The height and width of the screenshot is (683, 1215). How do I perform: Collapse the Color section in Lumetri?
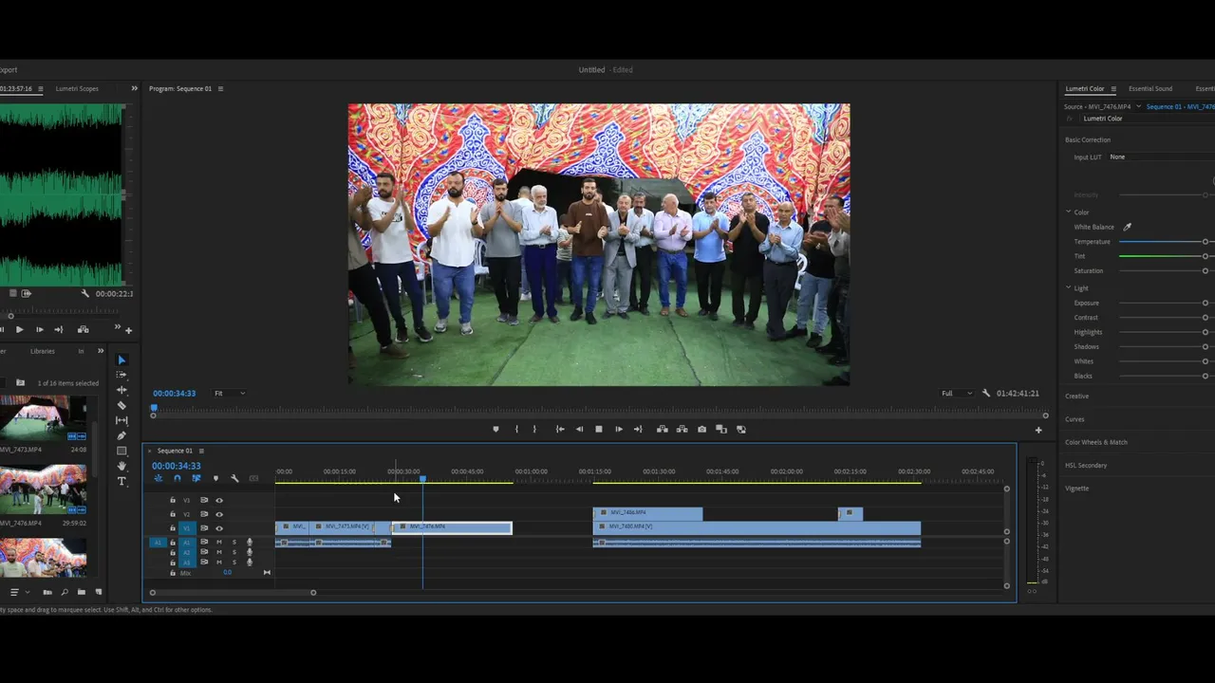click(x=1069, y=212)
